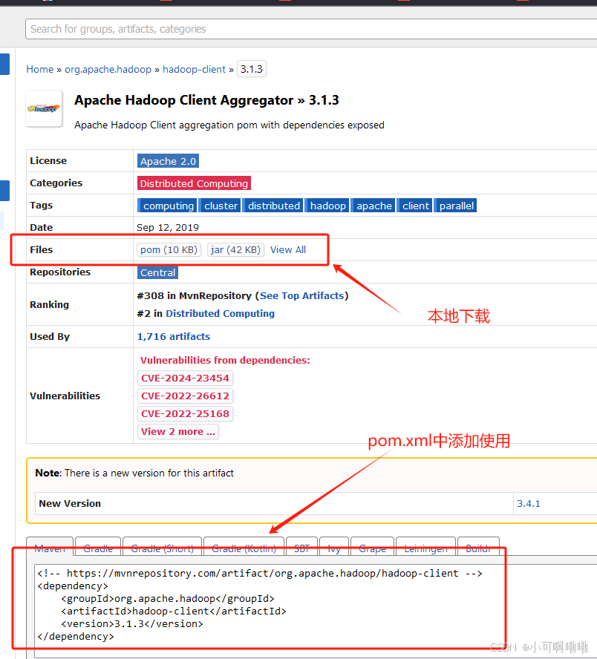Select the parallel tag
The width and height of the screenshot is (597, 659).
[x=456, y=206]
